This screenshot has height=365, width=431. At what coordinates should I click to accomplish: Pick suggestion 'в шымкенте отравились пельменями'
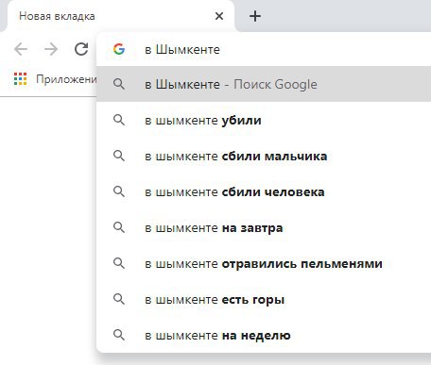(264, 263)
